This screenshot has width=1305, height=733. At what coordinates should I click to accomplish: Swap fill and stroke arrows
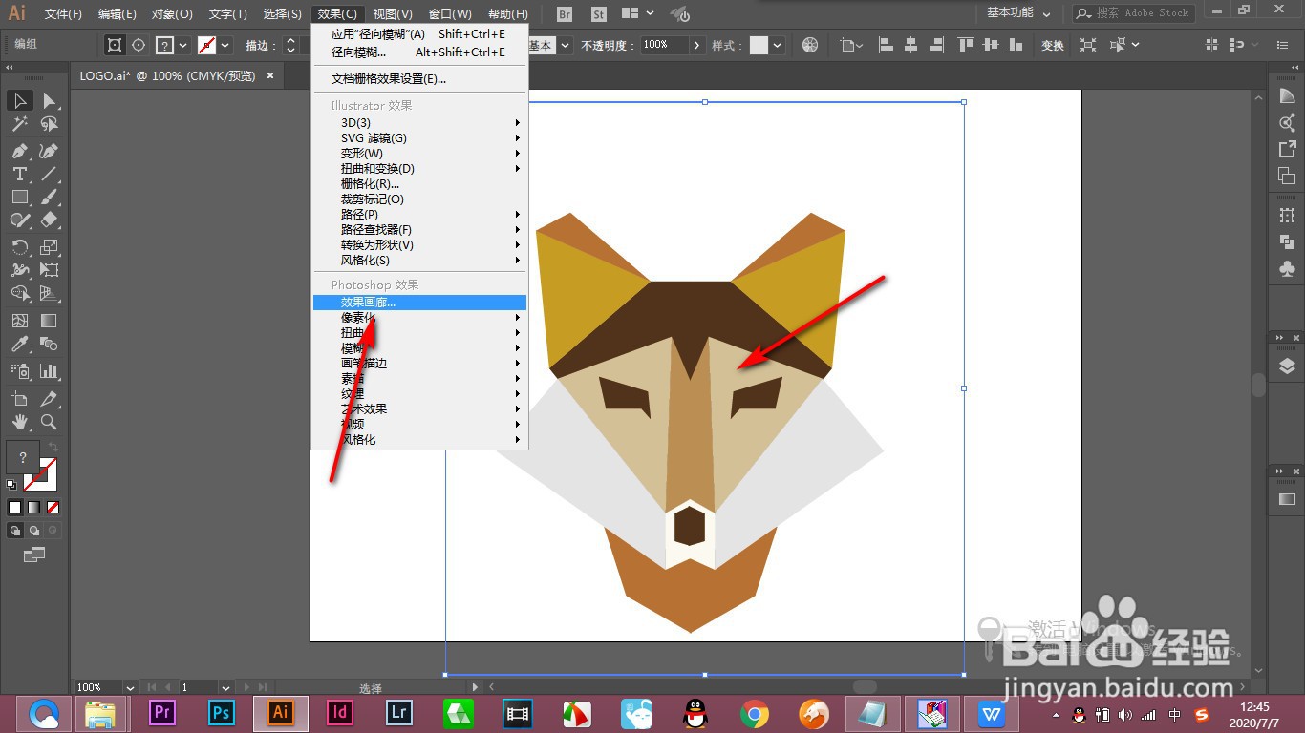coord(53,446)
